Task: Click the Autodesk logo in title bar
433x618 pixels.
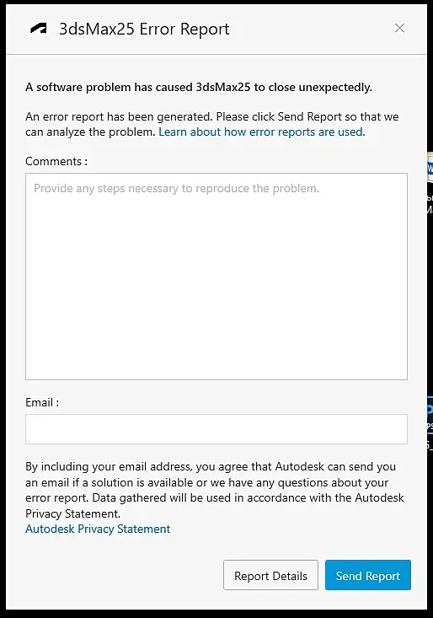Action: [39, 29]
